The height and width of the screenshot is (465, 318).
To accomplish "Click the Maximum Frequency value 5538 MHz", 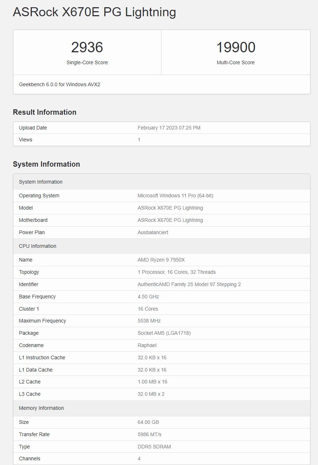I will tap(149, 321).
